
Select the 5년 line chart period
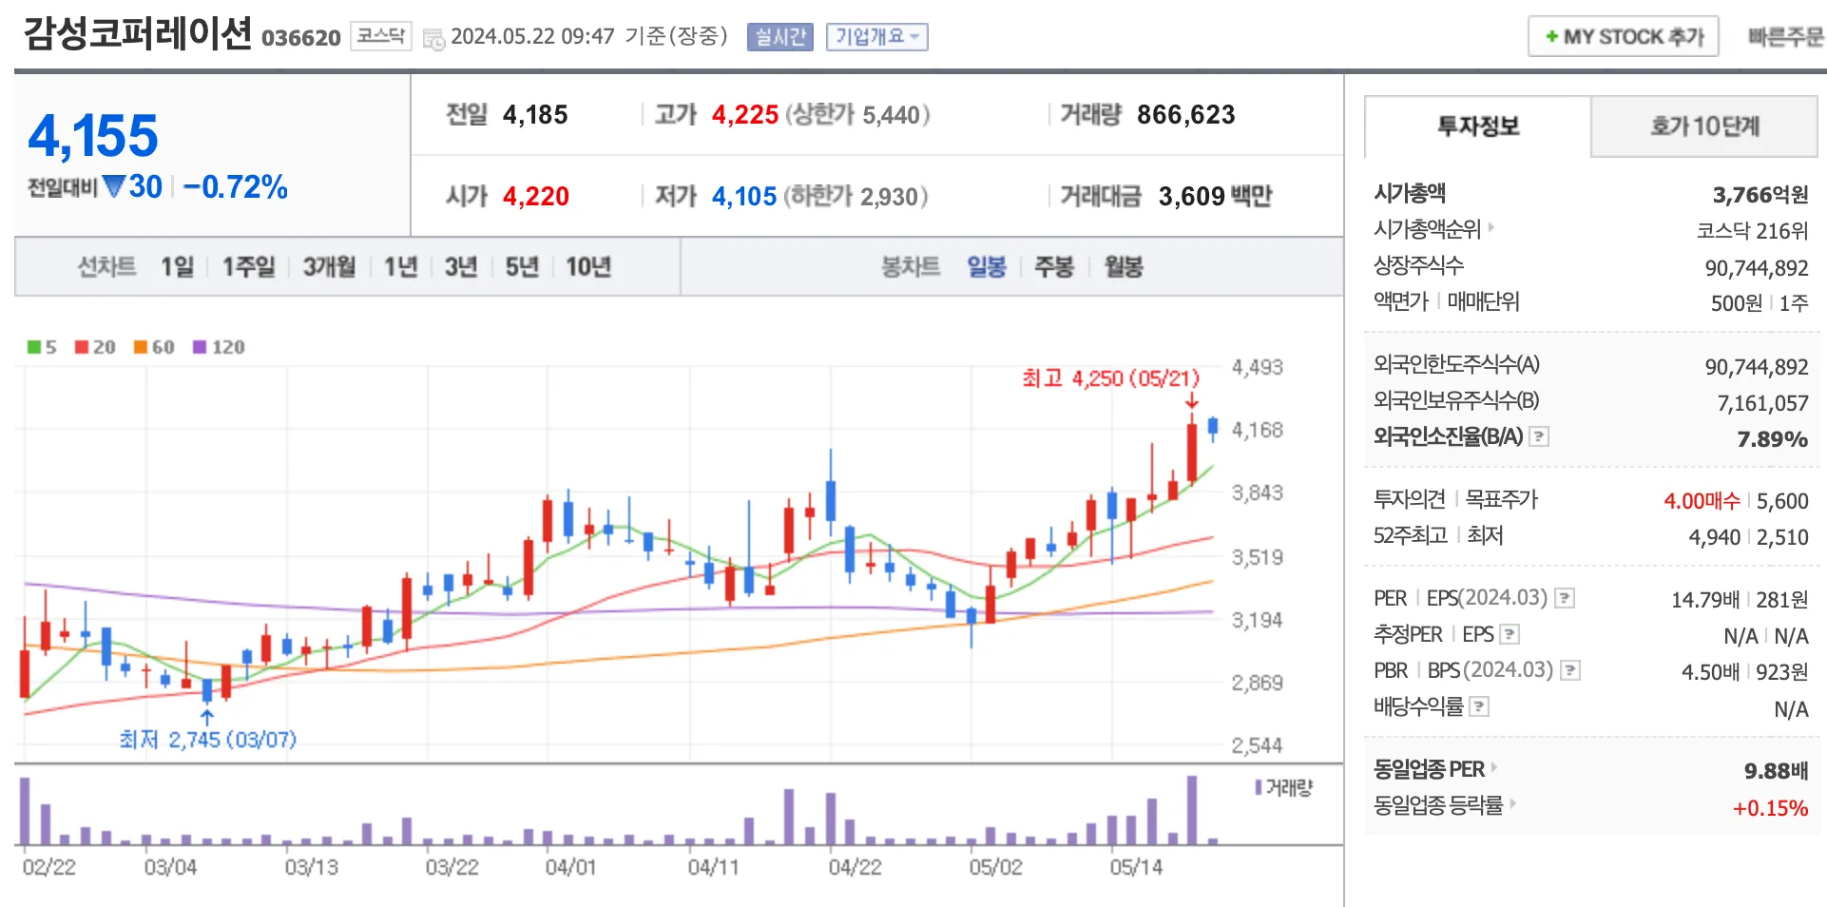point(522,267)
